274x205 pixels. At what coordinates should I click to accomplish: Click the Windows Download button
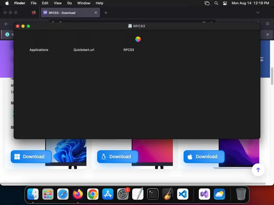pyautogui.click(x=31, y=157)
